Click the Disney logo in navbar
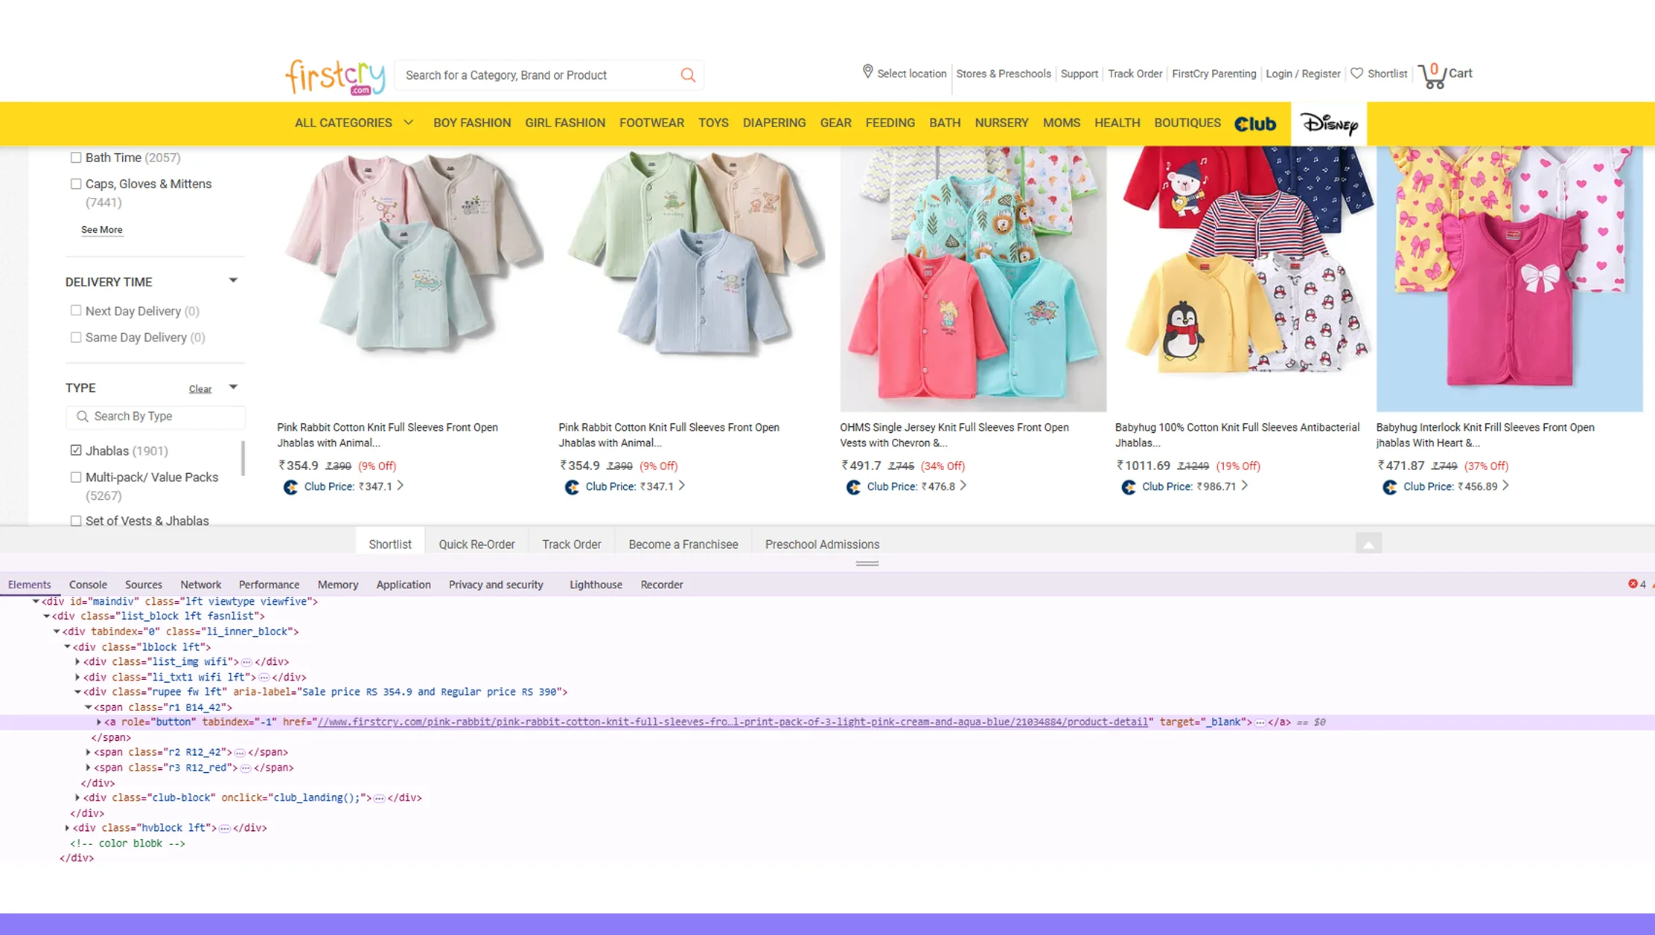The width and height of the screenshot is (1655, 935). point(1329,124)
